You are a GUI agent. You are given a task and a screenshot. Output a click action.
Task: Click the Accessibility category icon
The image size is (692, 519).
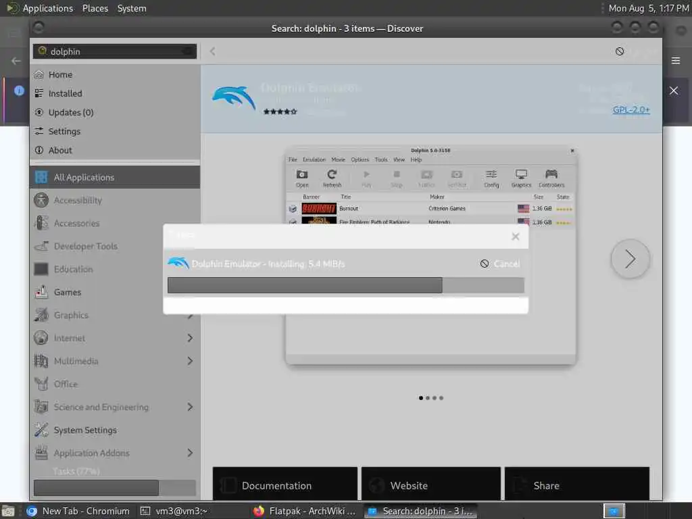(x=41, y=200)
